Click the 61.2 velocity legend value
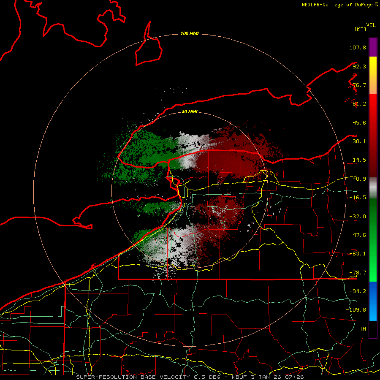Screen dimensions: 380x380 359,104
